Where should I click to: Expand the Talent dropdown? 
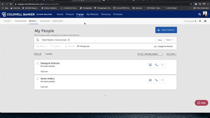pos(8,21)
